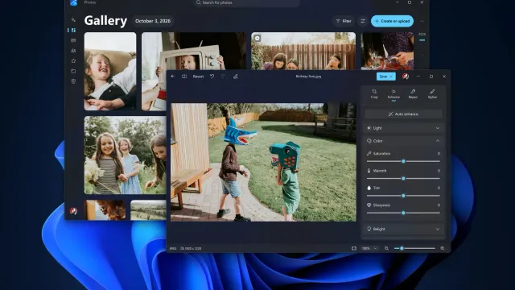This screenshot has width=515, height=290.
Task: Open the 100% zoom level dropdown
Action: (x=369, y=248)
